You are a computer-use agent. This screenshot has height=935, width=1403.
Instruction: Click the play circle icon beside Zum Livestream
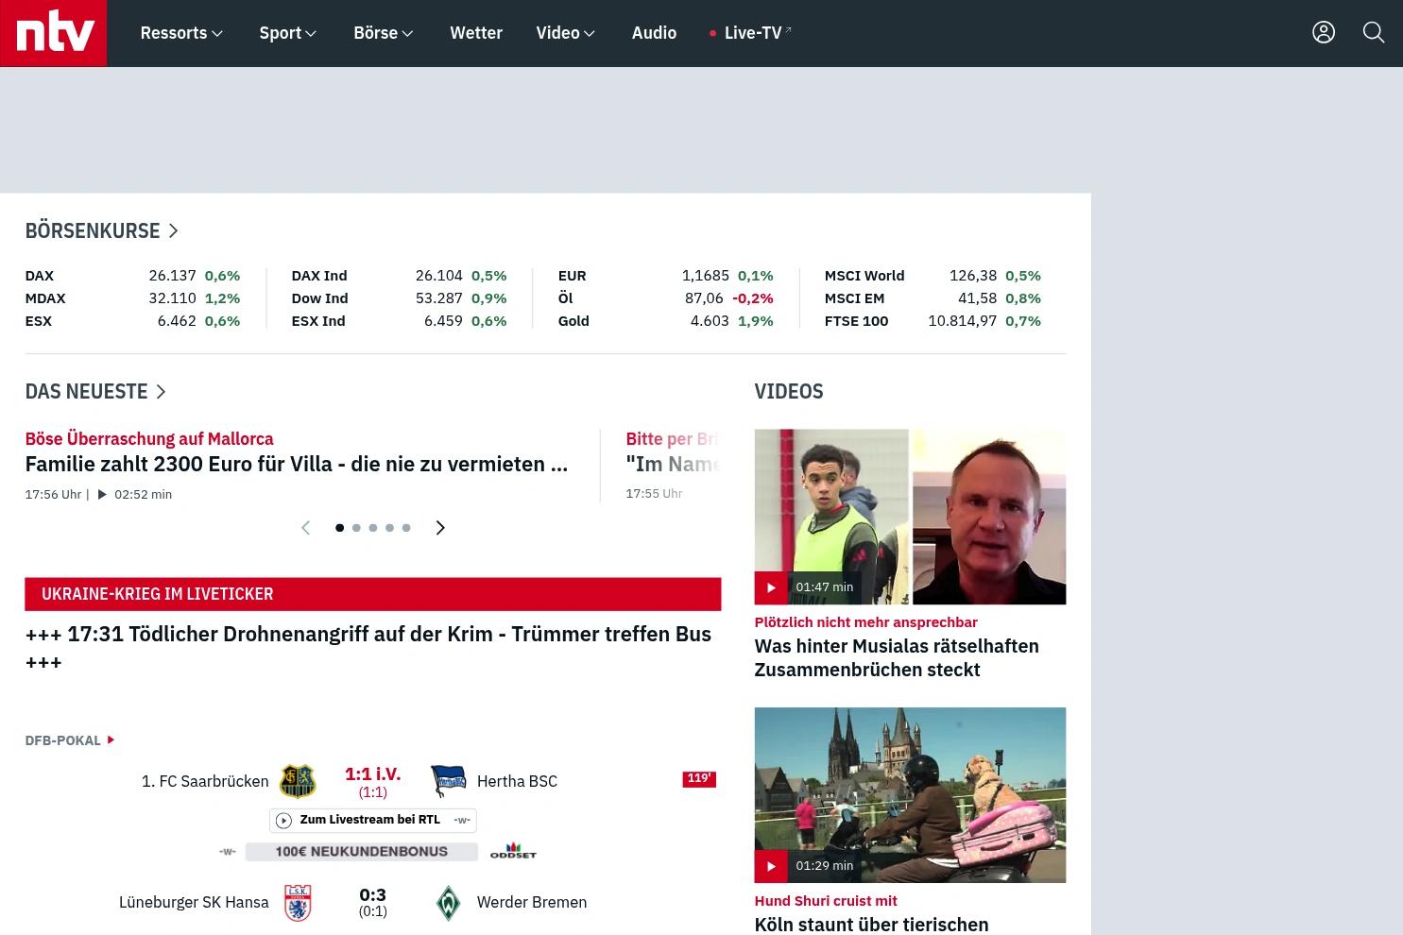[x=283, y=821]
